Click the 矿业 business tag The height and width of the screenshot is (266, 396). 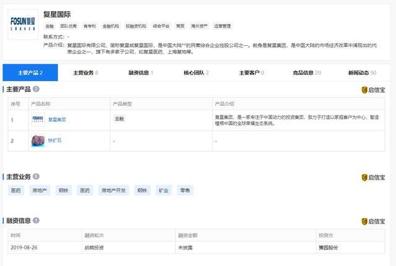[163, 191]
